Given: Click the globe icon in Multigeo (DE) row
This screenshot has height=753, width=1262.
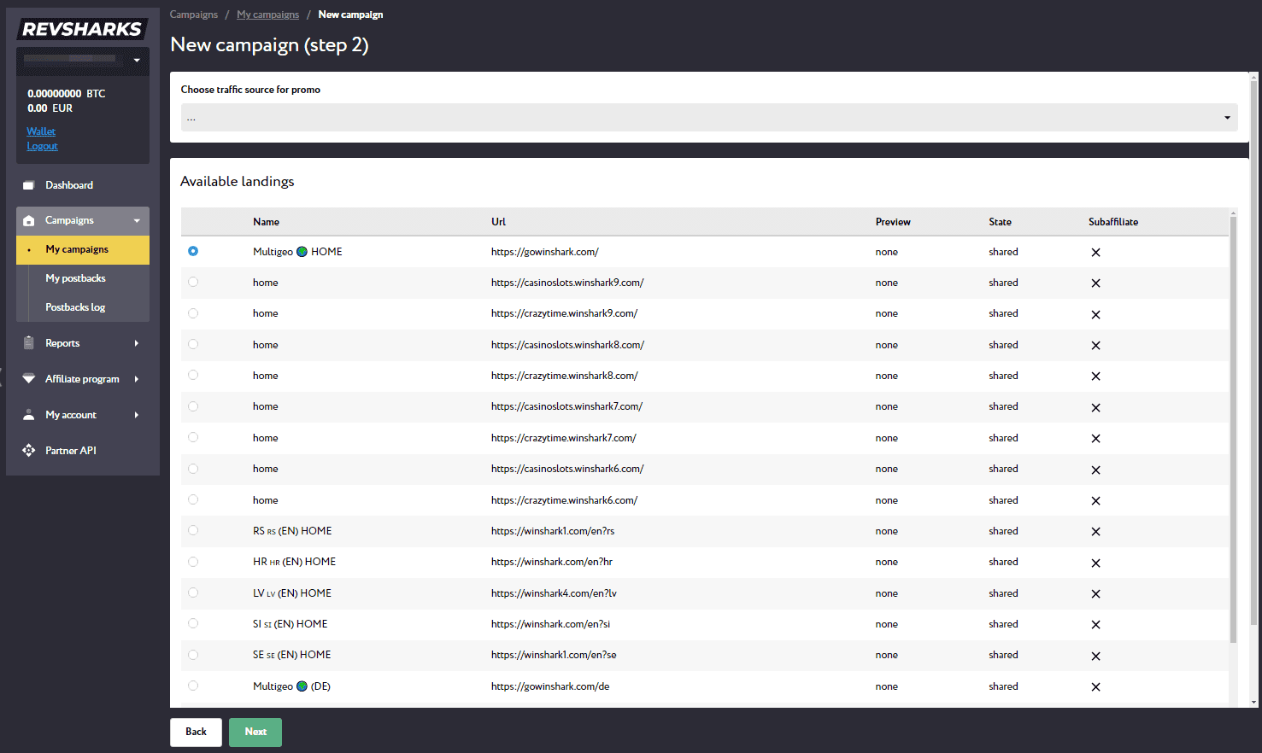Looking at the screenshot, I should (302, 686).
